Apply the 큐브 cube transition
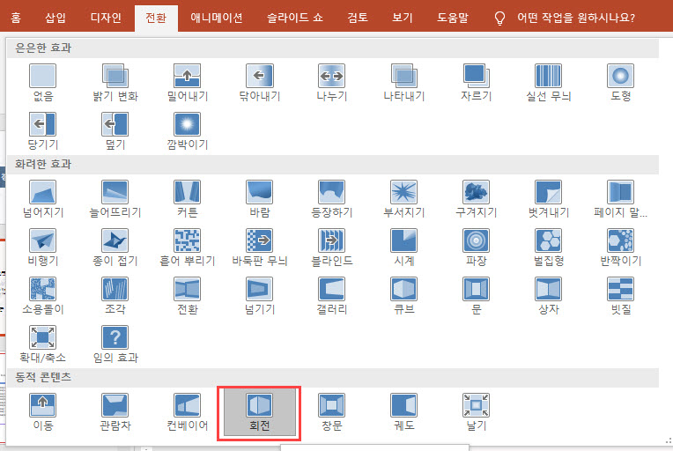 pos(403,296)
